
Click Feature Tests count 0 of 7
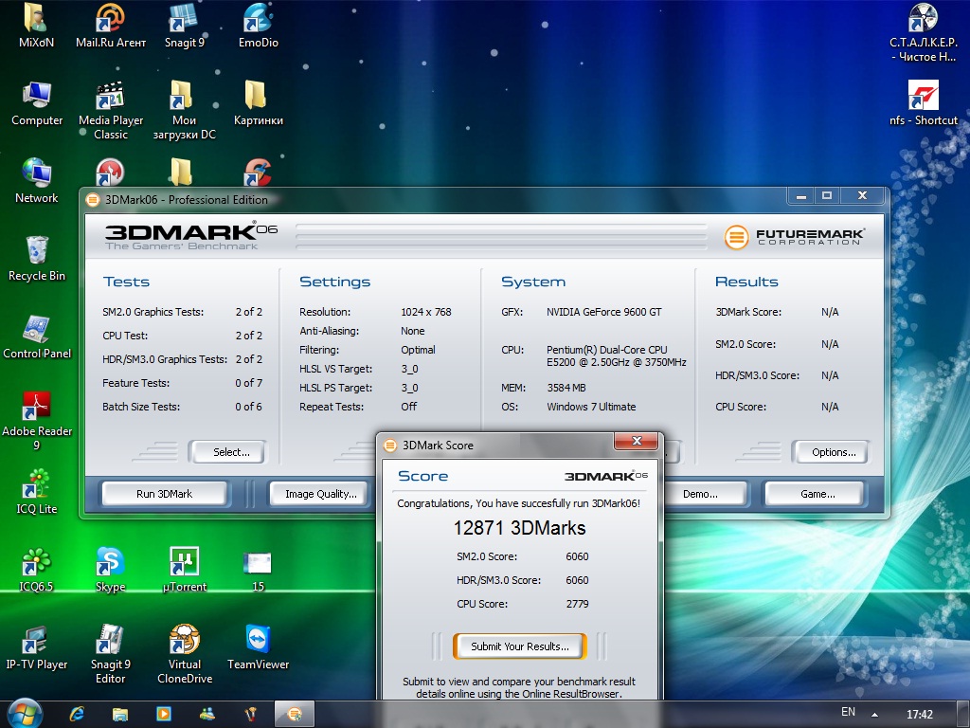point(249,383)
